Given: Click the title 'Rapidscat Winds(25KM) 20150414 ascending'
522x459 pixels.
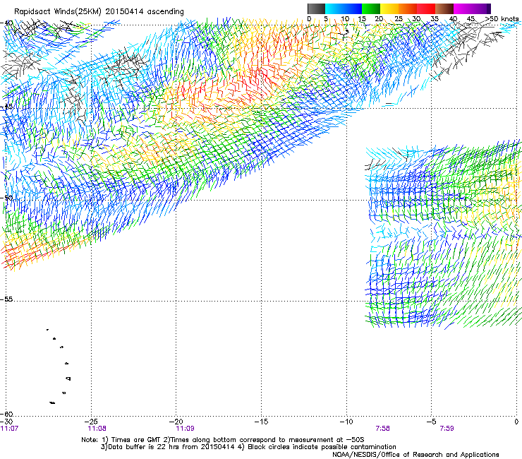Looking at the screenshot, I should tap(99, 12).
